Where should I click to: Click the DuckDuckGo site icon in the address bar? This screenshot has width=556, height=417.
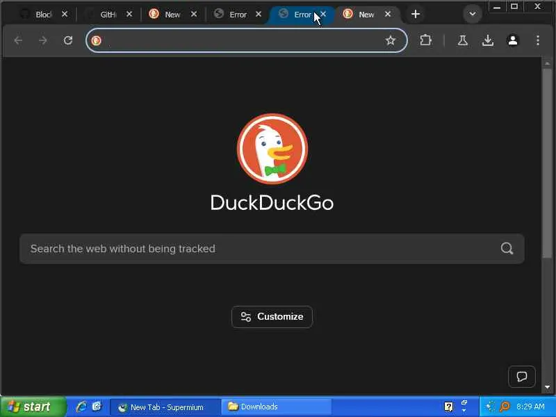[x=96, y=40]
